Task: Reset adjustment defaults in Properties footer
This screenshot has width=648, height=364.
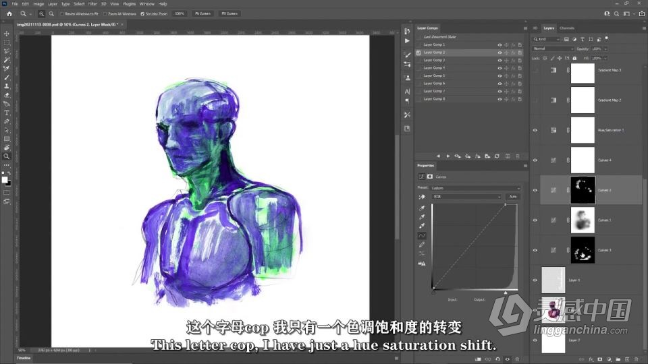Action: (x=497, y=359)
